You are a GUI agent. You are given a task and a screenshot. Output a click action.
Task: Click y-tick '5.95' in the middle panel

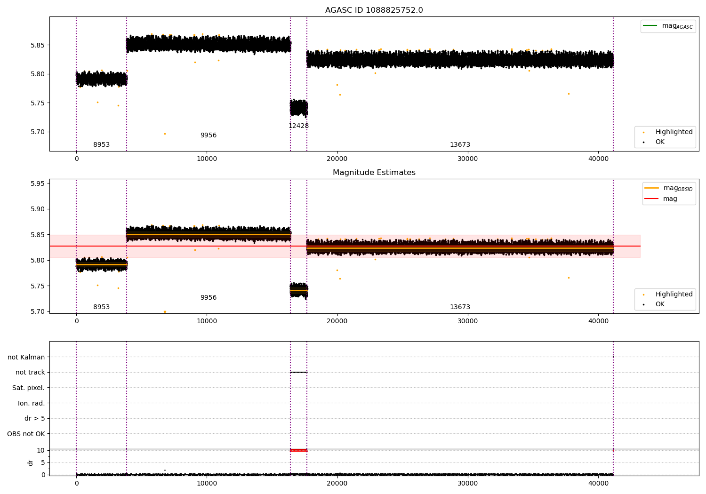37,183
